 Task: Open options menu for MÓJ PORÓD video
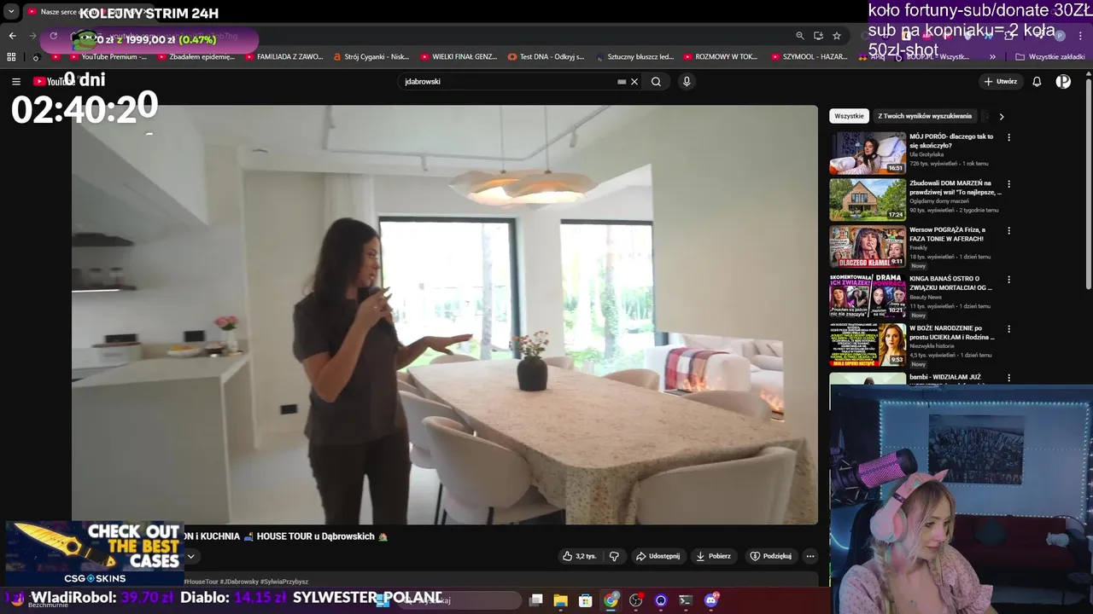(x=1008, y=137)
